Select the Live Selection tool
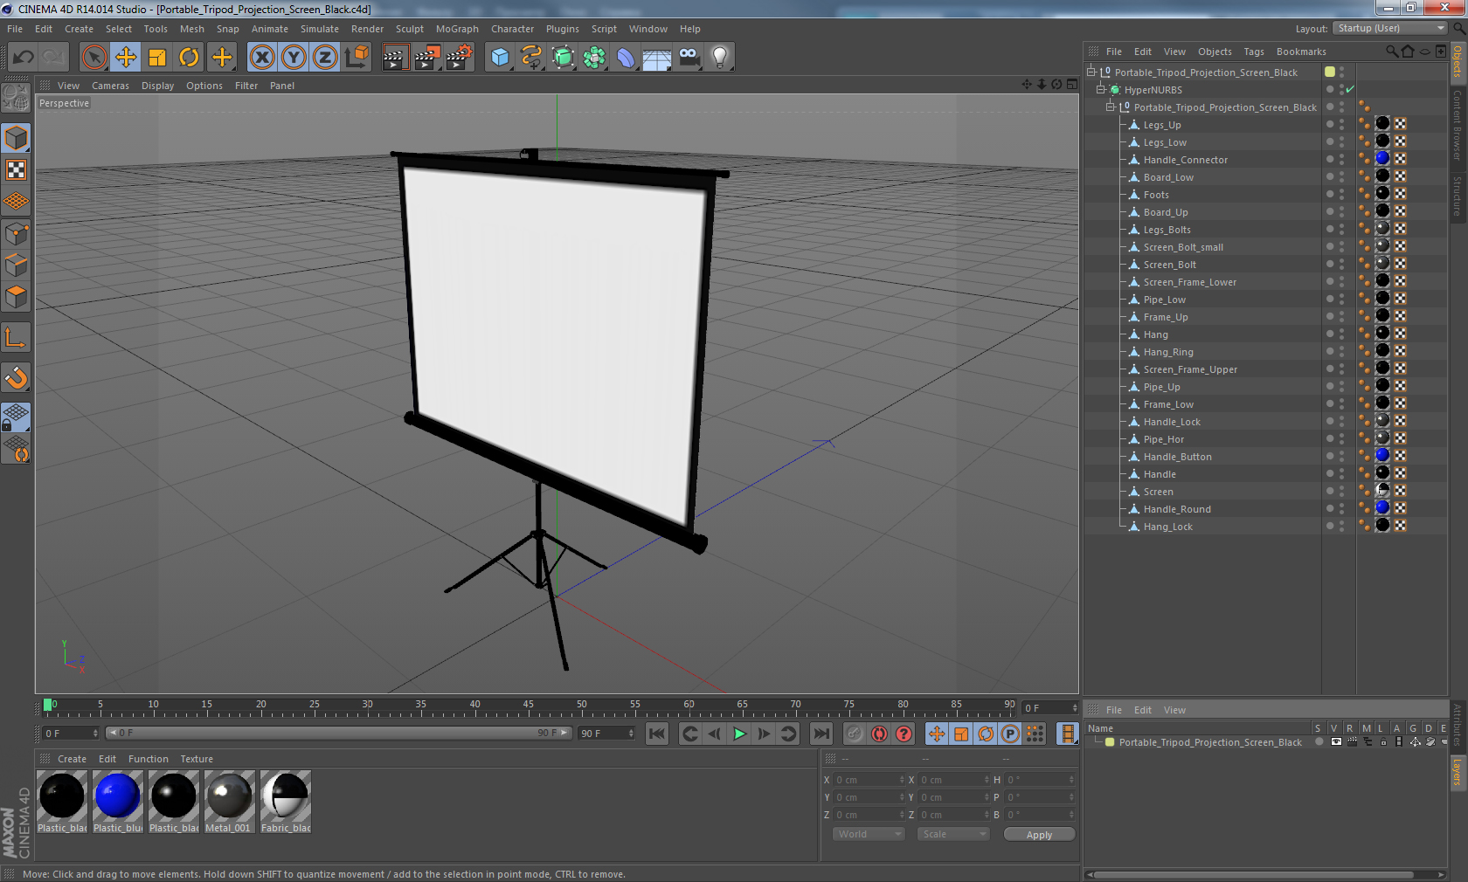This screenshot has width=1468, height=882. (93, 58)
